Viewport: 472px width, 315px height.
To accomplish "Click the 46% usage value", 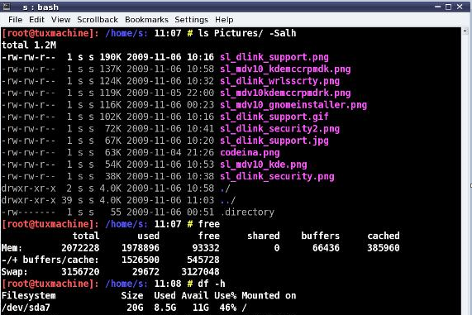I will tap(228, 308).
